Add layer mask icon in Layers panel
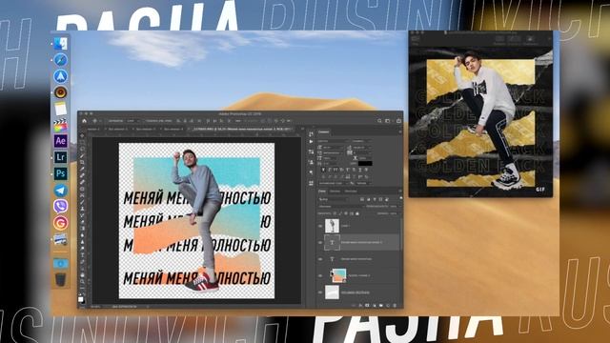610x343 pixels. tap(367, 305)
